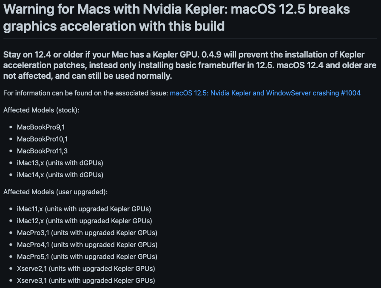The height and width of the screenshot is (288, 381).
Task: Select the MacBookPro11,3 list item
Action: (42, 151)
